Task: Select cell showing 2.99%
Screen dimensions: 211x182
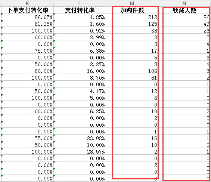Action: [80, 37]
